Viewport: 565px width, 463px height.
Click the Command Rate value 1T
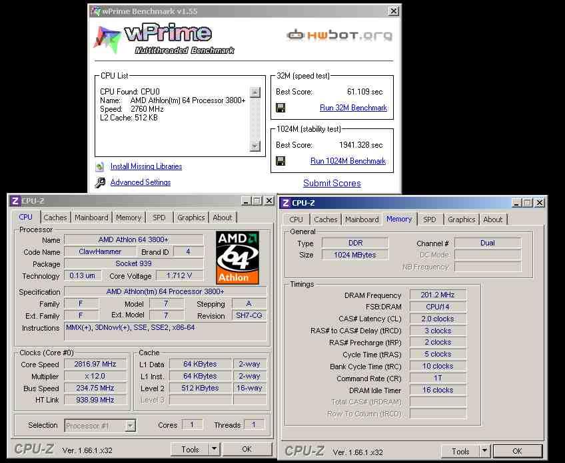pyautogui.click(x=438, y=378)
